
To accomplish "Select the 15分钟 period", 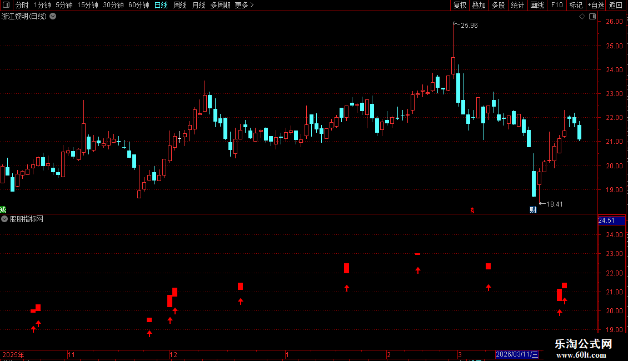I will click(88, 5).
